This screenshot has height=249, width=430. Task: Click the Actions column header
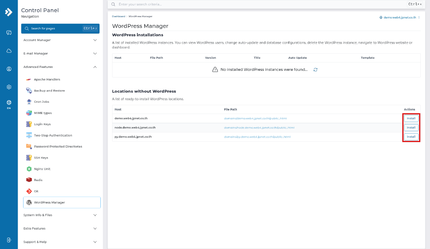(409, 109)
